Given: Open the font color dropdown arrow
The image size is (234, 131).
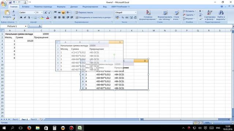Looking at the screenshot, I should 50,17.
